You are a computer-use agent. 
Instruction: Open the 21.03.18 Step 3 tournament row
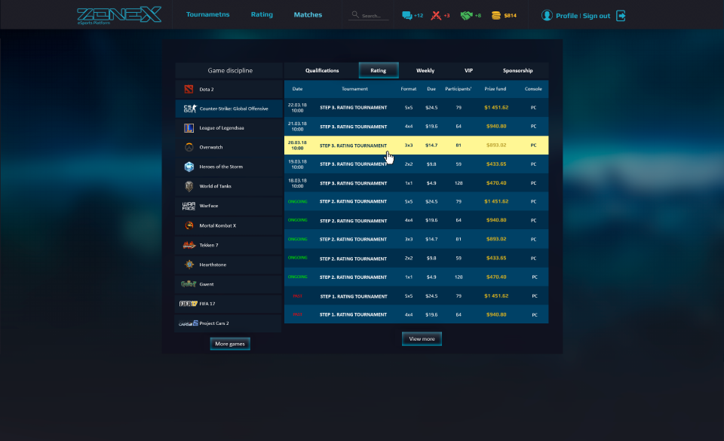click(x=416, y=127)
